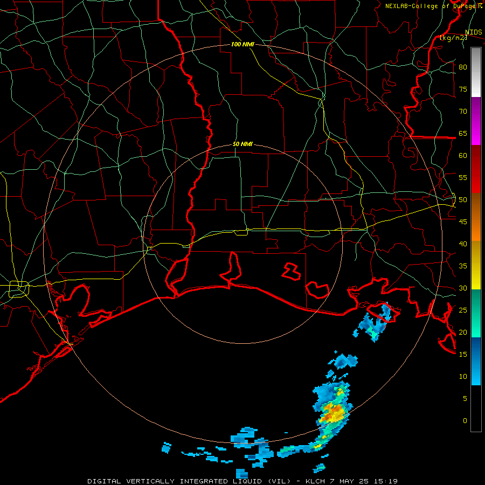Click the white-gray segment of the VIL color bar
The width and height of the screenshot is (485, 485).
coord(476,72)
